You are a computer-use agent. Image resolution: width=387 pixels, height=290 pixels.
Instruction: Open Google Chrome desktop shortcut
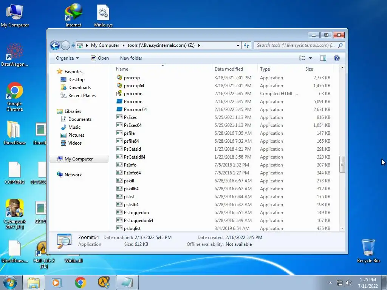pyautogui.click(x=15, y=97)
